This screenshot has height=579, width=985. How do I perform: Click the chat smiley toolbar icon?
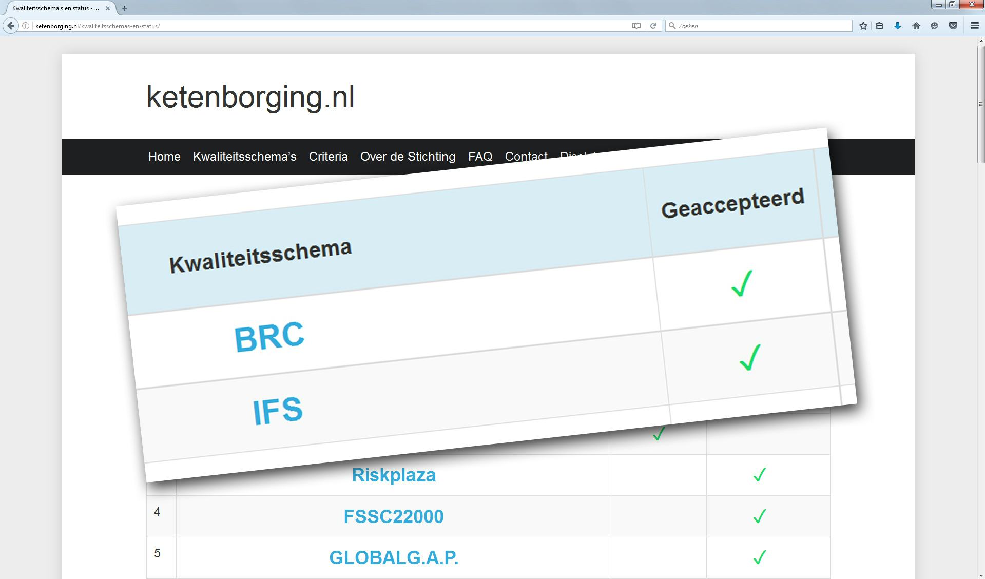934,26
